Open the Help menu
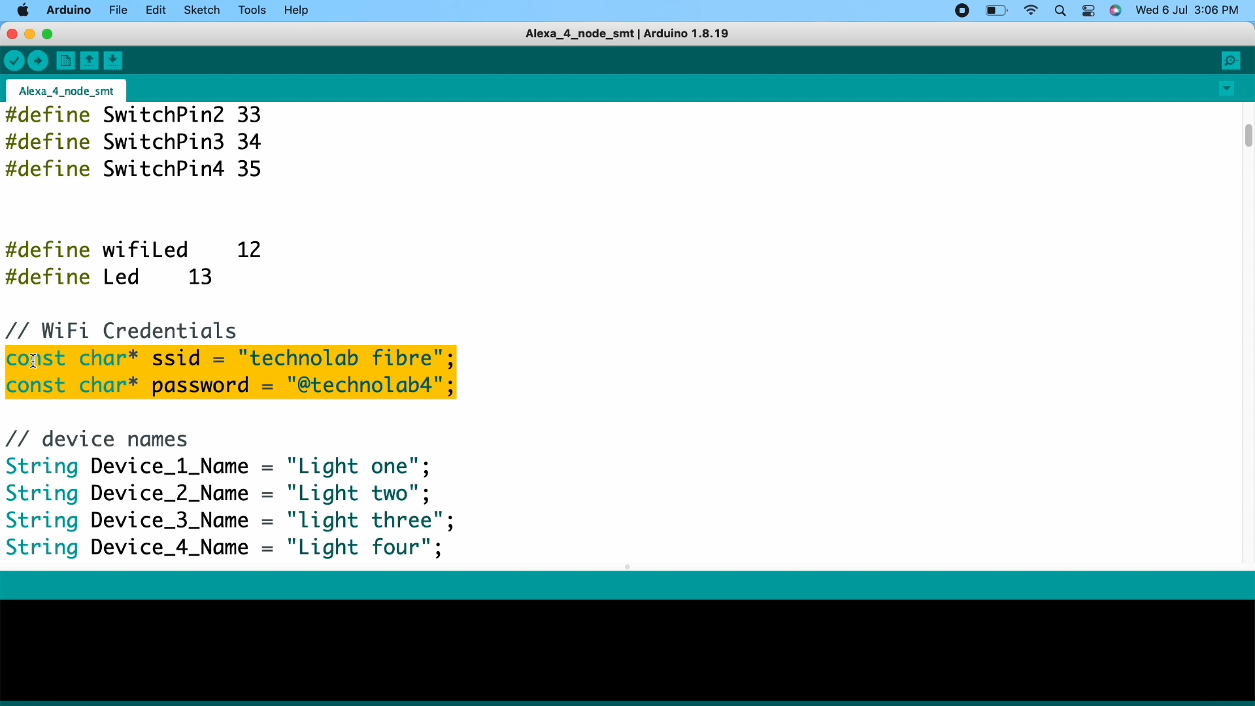This screenshot has height=706, width=1255. click(297, 10)
